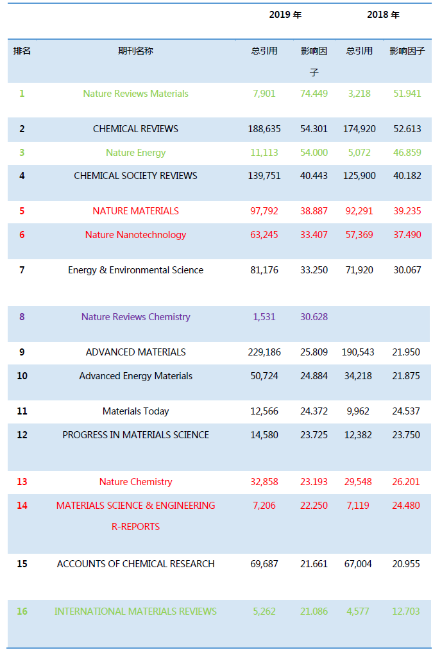The width and height of the screenshot is (433, 650).
Task: Select the value 51.941
Action: point(407,94)
